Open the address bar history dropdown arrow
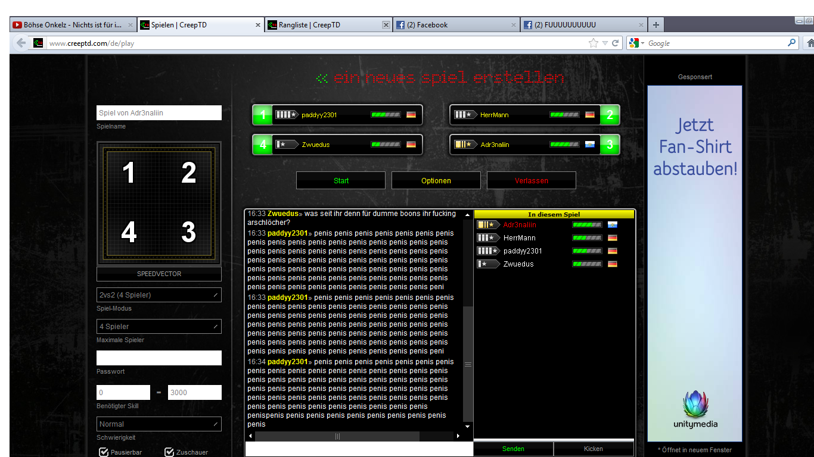This screenshot has height=457, width=814. pyautogui.click(x=605, y=43)
